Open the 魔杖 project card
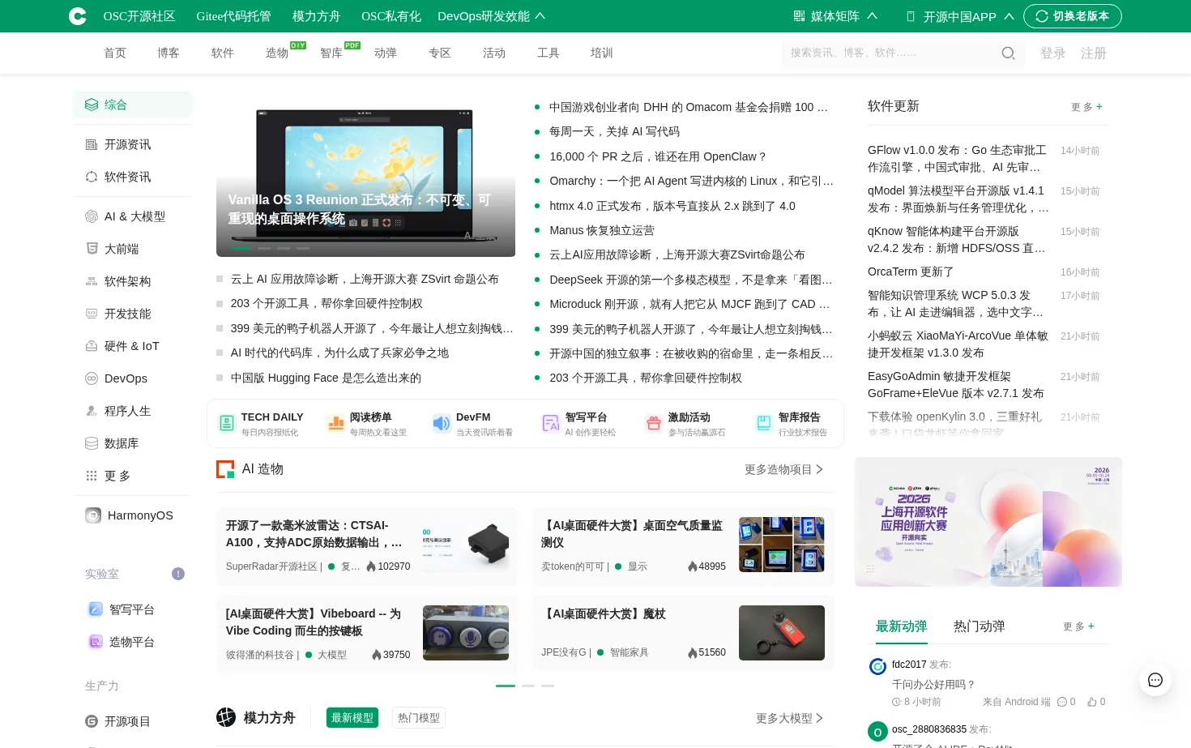The height and width of the screenshot is (748, 1191). pos(683,635)
